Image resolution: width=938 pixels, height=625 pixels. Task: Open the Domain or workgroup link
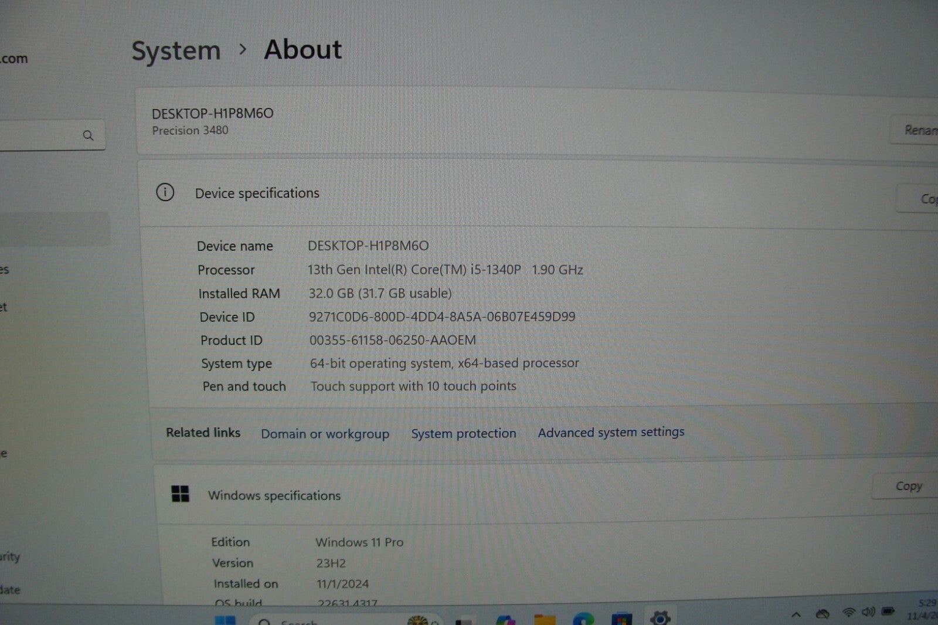point(325,434)
